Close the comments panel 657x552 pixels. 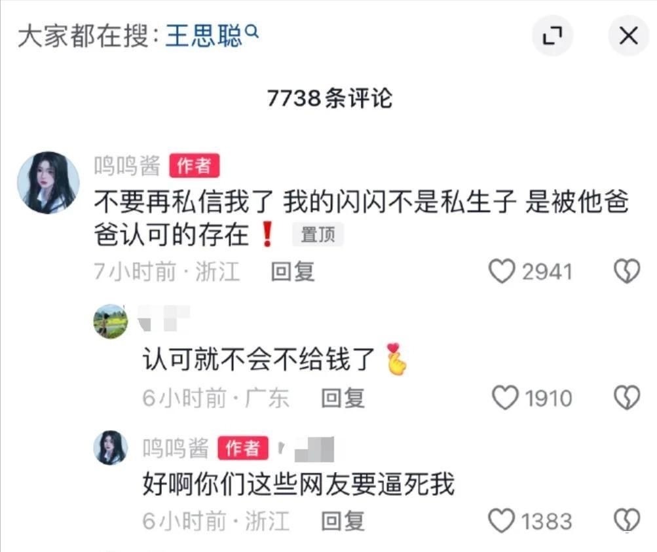tap(629, 35)
